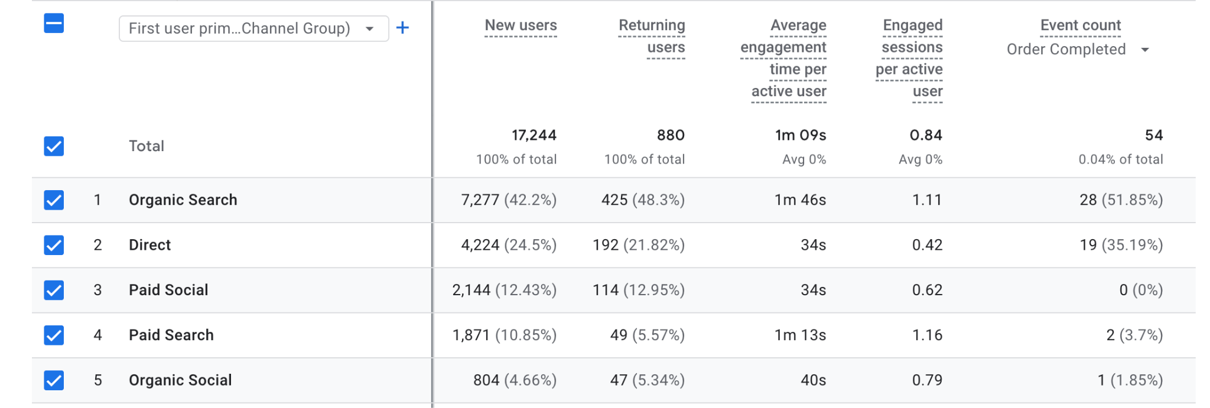Toggle the select-all rows checkbox in header
This screenshot has height=408, width=1210.
pos(54,24)
